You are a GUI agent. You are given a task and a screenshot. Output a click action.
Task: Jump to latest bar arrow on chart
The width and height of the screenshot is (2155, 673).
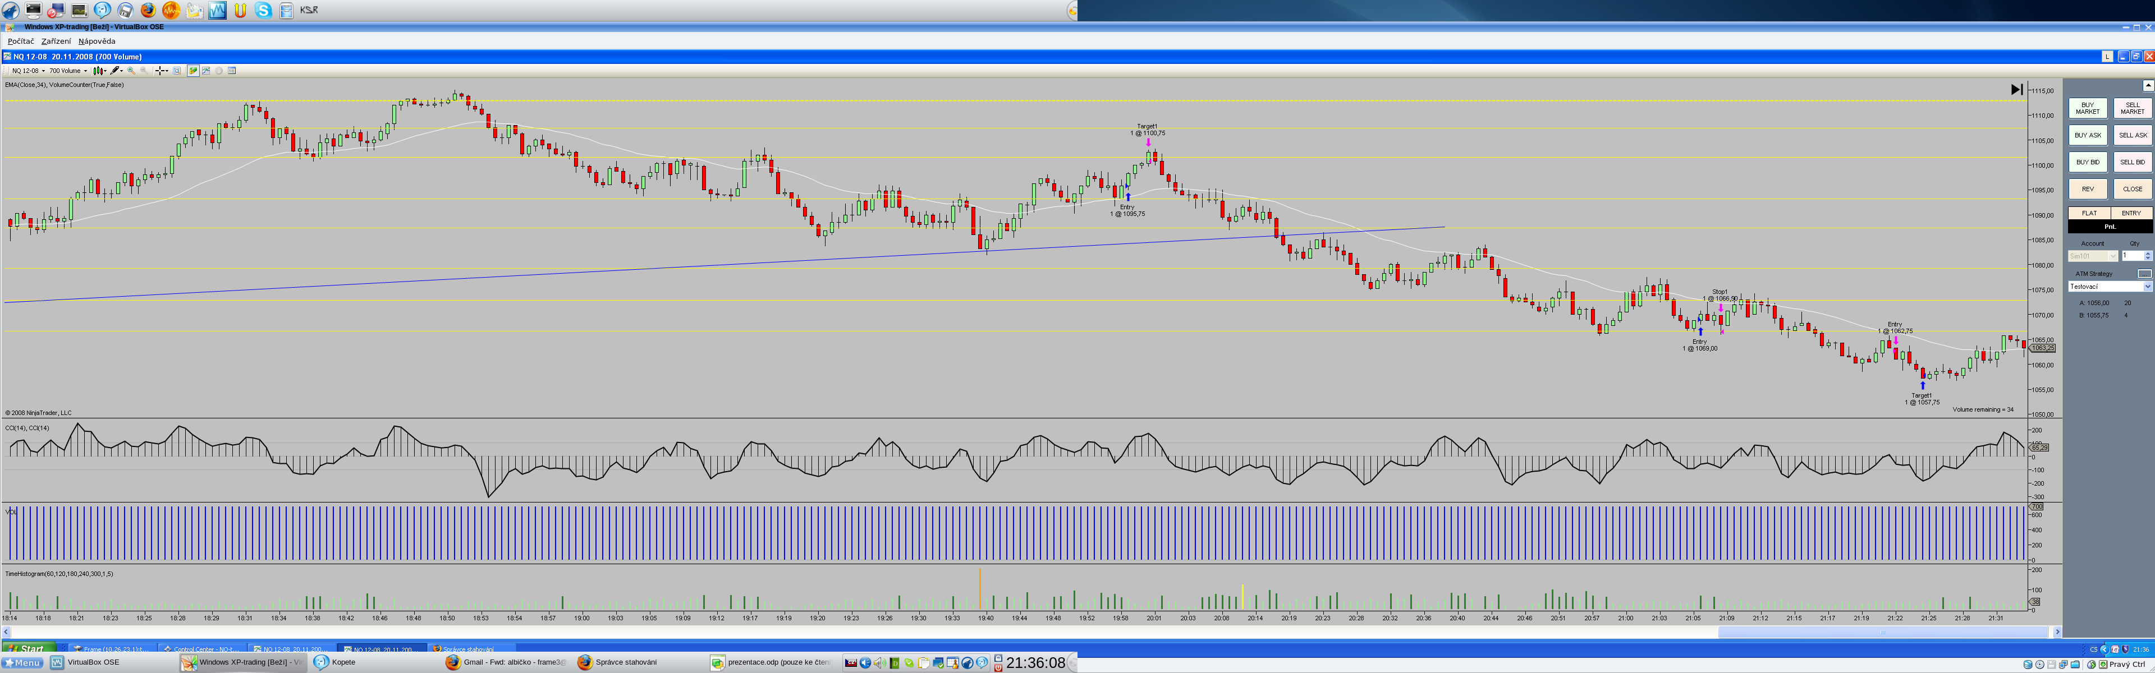click(2016, 90)
